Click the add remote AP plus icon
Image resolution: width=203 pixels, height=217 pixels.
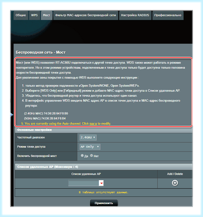click(175, 183)
